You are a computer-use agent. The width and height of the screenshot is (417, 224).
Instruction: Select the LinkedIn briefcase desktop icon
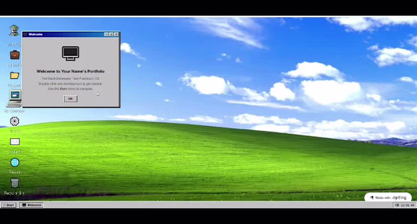15,55
